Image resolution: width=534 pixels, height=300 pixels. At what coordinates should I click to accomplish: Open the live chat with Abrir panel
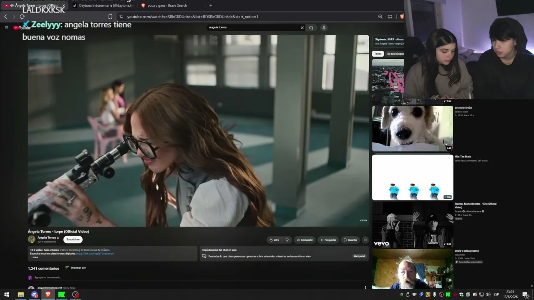[x=359, y=256]
